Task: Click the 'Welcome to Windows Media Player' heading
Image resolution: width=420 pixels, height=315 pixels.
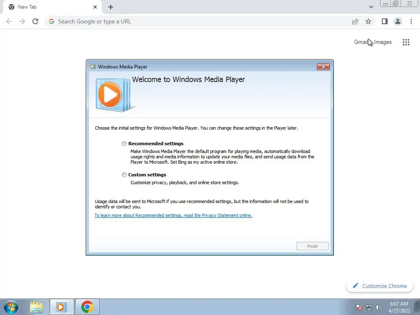Action: point(188,80)
